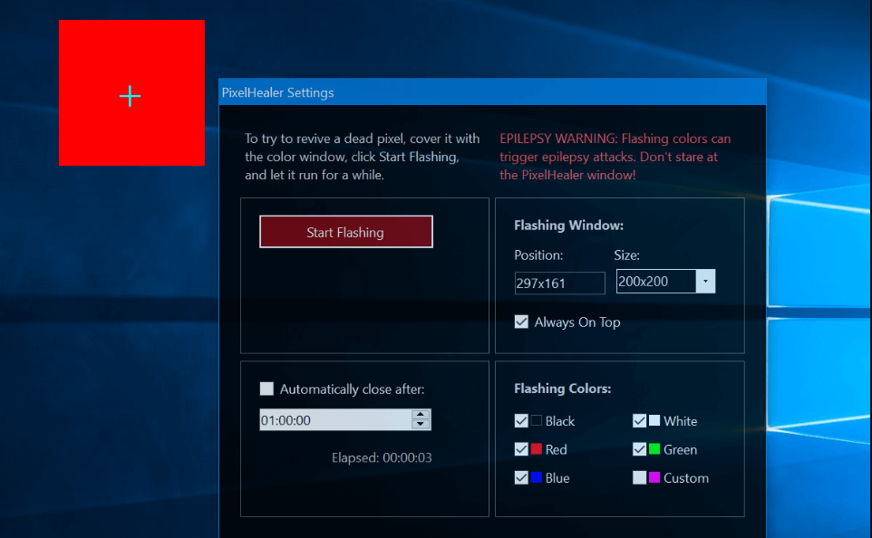Enable Automatically close after checkbox

266,389
